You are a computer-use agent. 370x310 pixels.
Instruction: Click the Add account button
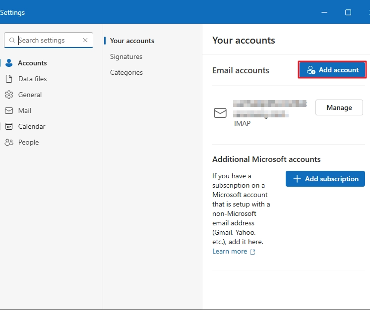point(332,70)
